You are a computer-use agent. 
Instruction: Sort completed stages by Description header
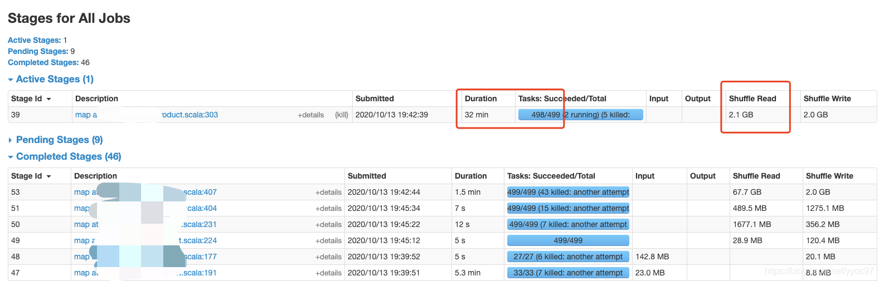tap(95, 176)
